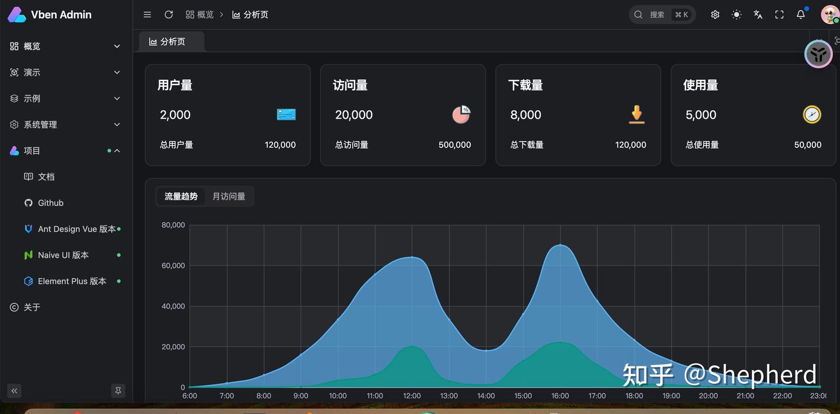
Task: Open the search with the magnifier icon
Action: (x=638, y=14)
